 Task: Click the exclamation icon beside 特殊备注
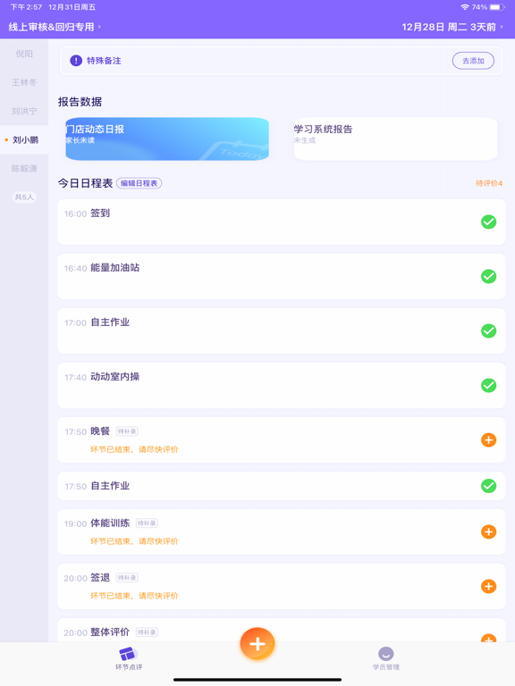tap(76, 61)
